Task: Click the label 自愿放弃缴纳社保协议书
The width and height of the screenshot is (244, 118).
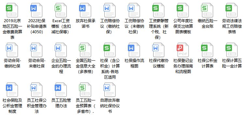Action: (110, 106)
